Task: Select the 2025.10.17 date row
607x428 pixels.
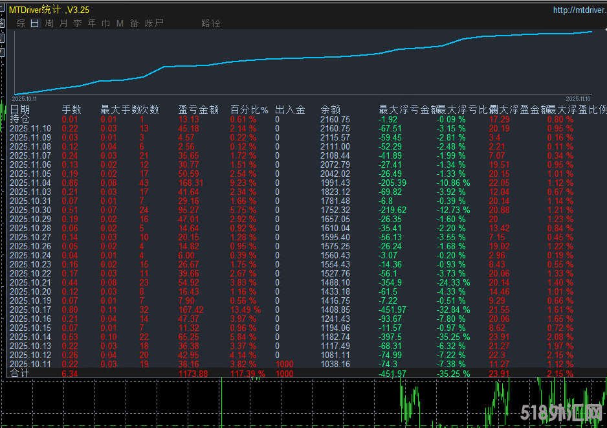Action: (30, 310)
